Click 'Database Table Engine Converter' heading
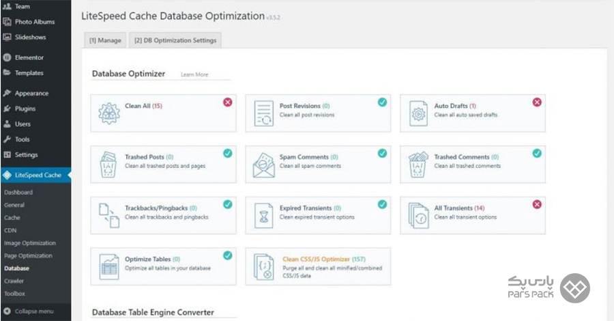The width and height of the screenshot is (614, 321). coord(153,312)
